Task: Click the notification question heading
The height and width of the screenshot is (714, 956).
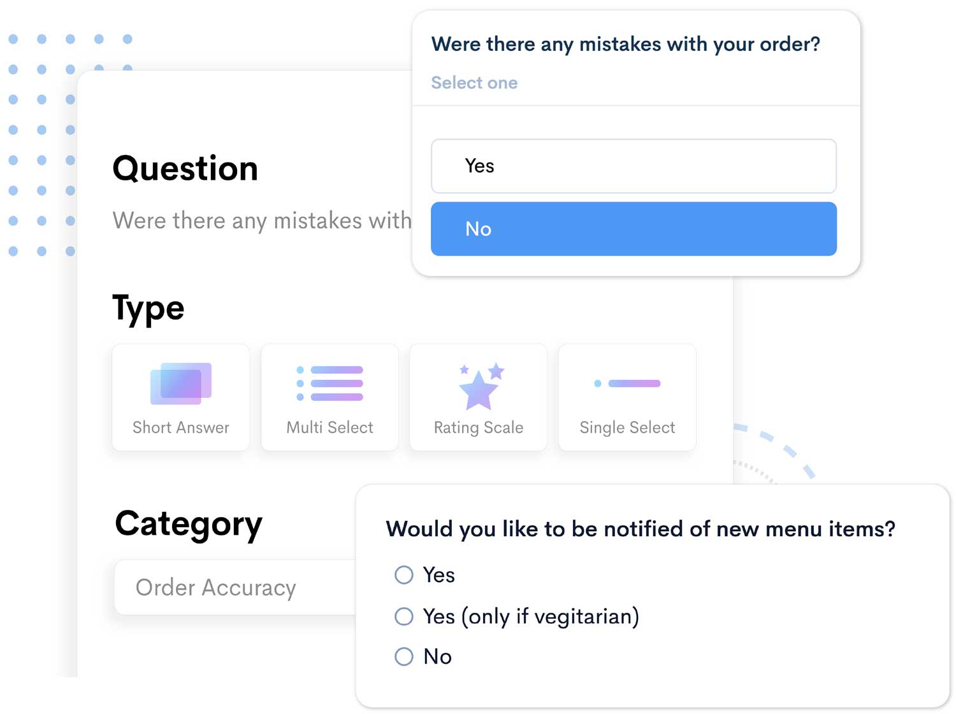Action: click(641, 529)
